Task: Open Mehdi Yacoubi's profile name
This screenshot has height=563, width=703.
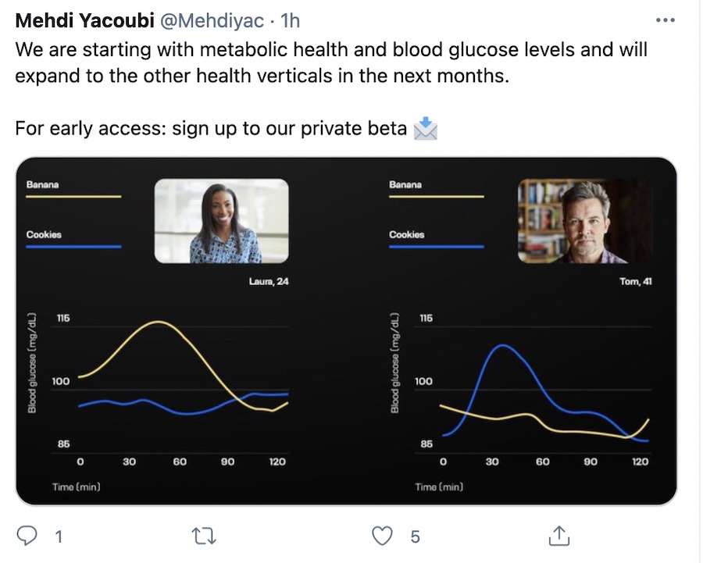Action: click(x=84, y=20)
